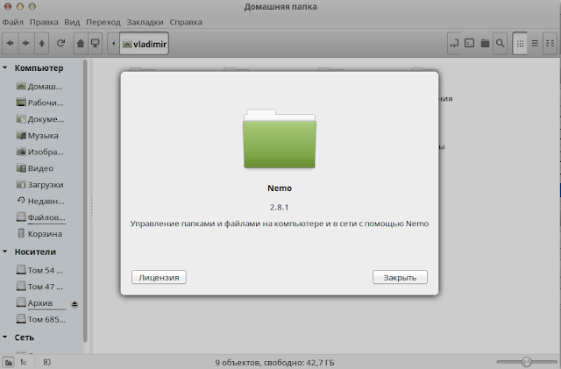Open search with the magnifier icon
The width and height of the screenshot is (561, 369).
click(501, 43)
